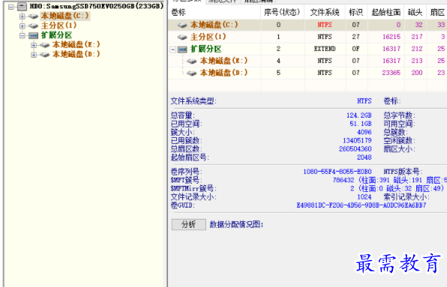This screenshot has height=287, width=447.
Task: Select 本地磁盘(C:) in the left tree
Action: [x=65, y=16]
